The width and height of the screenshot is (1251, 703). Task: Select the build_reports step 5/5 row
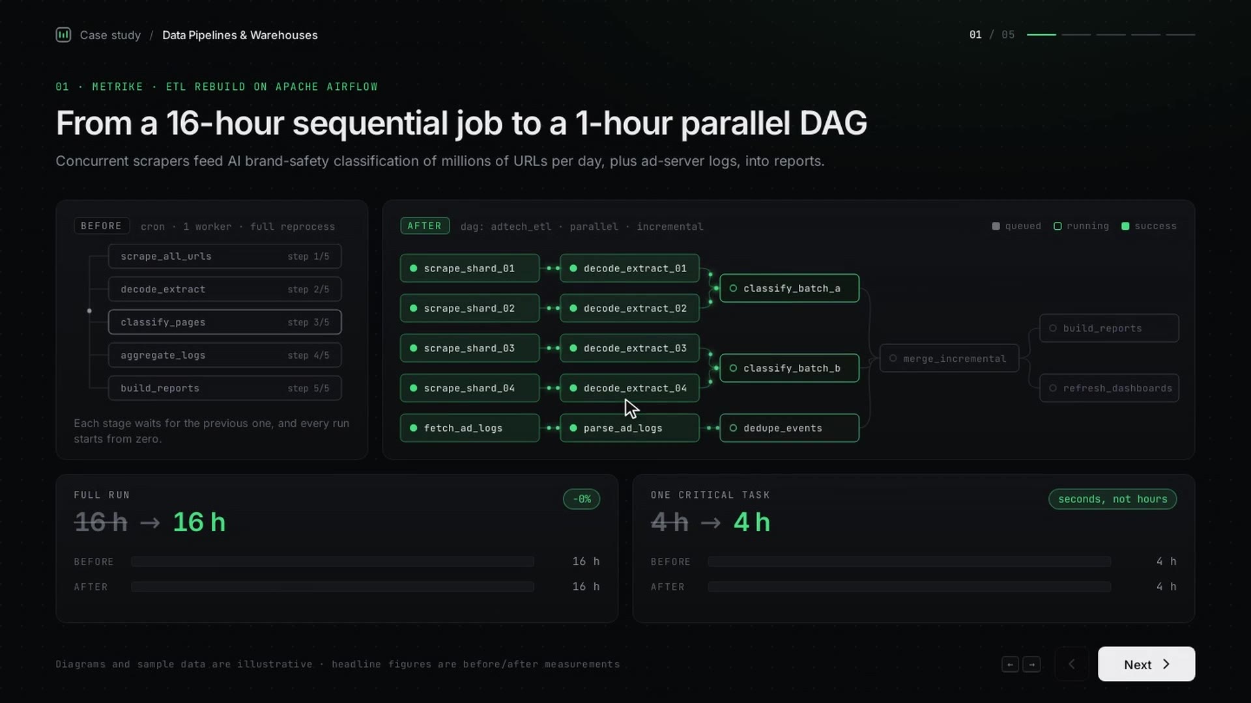[x=225, y=388]
